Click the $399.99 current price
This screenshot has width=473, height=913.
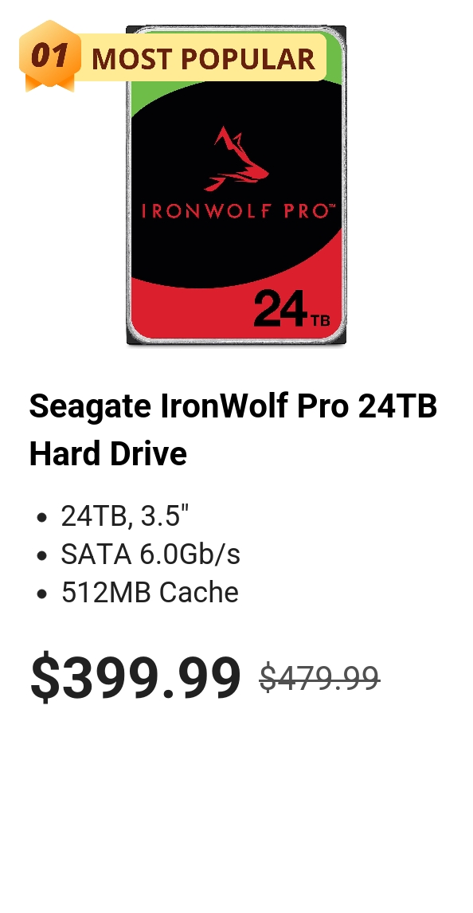click(135, 676)
